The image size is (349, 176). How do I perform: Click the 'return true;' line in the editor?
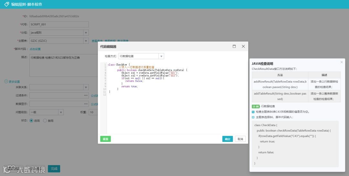(130, 87)
